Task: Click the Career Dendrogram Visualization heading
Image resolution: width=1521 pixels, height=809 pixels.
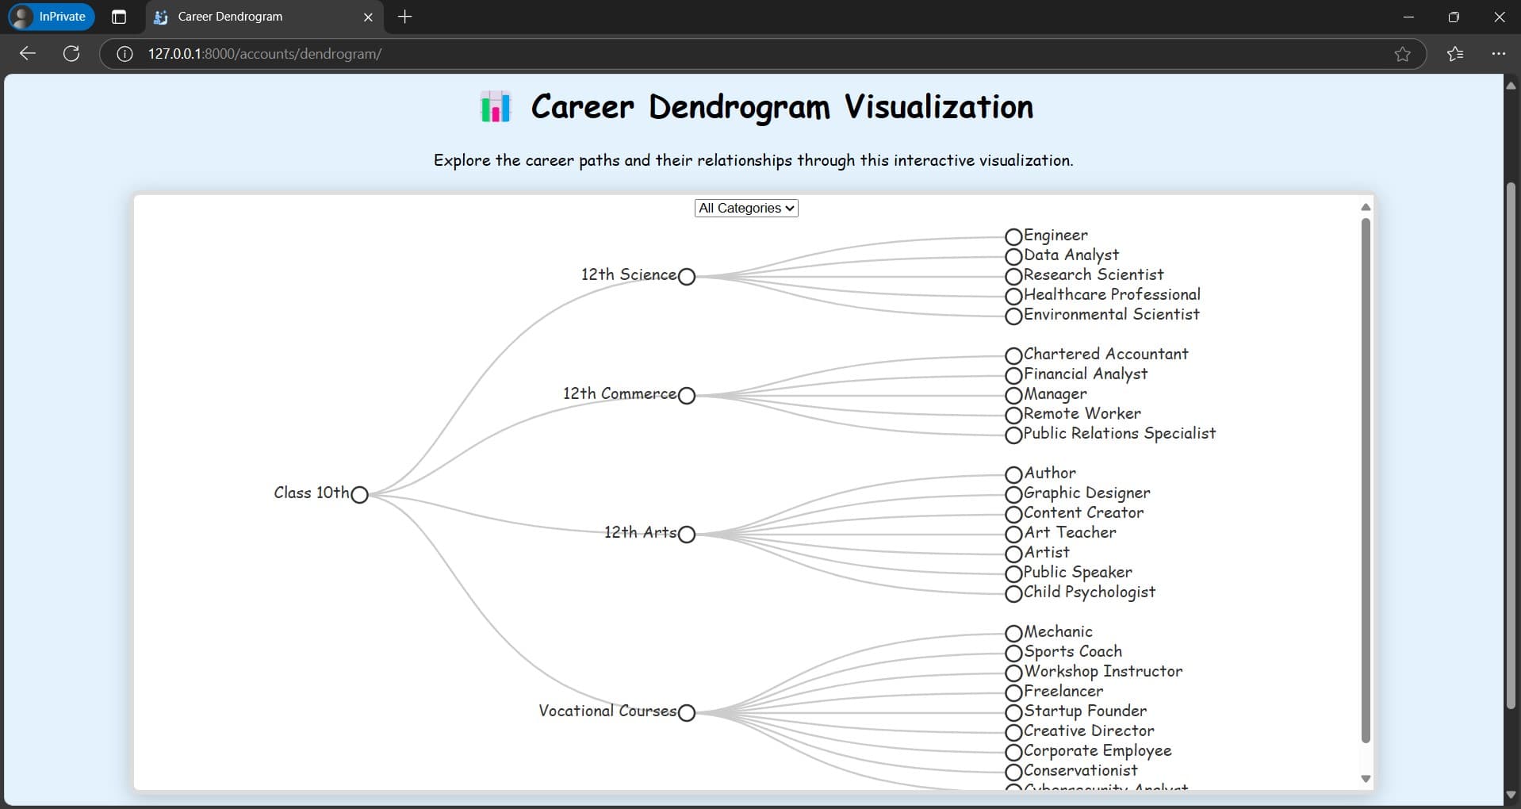Action: tap(782, 107)
